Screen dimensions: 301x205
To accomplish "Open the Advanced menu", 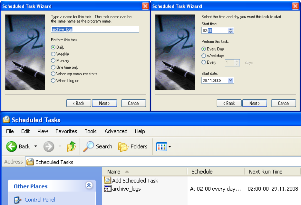I will tap(116, 131).
